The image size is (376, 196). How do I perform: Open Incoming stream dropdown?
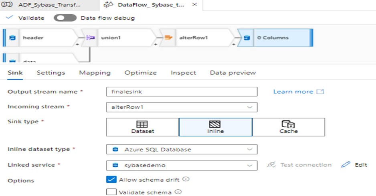coord(182,107)
